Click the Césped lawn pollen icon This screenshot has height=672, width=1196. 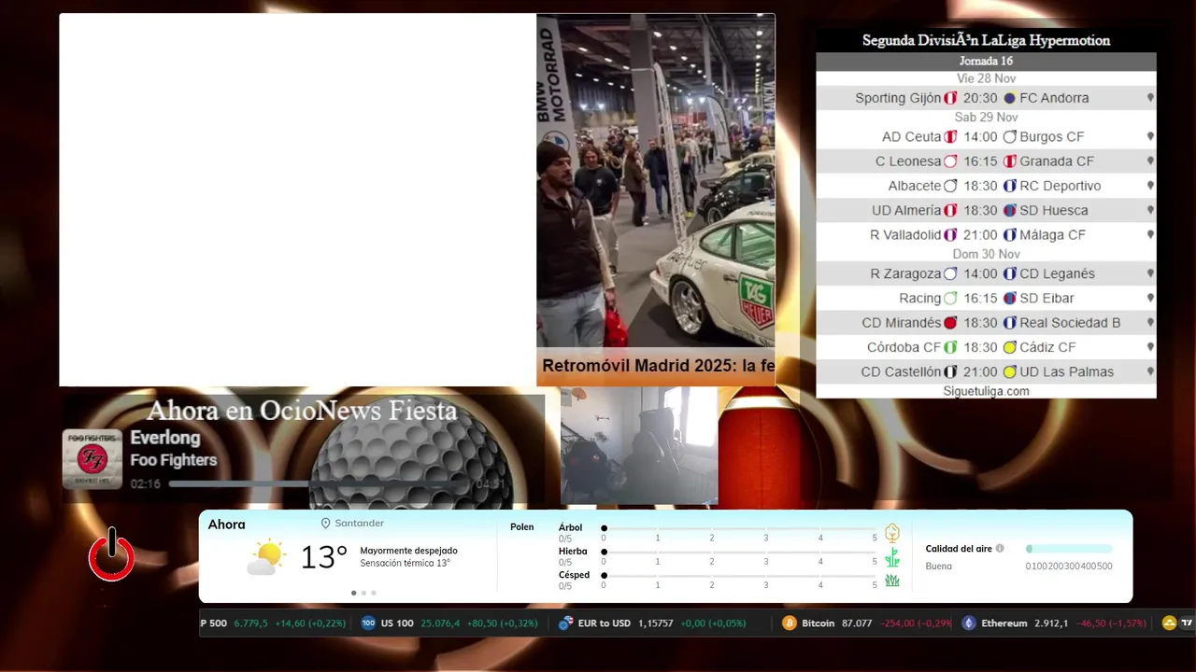coord(892,581)
